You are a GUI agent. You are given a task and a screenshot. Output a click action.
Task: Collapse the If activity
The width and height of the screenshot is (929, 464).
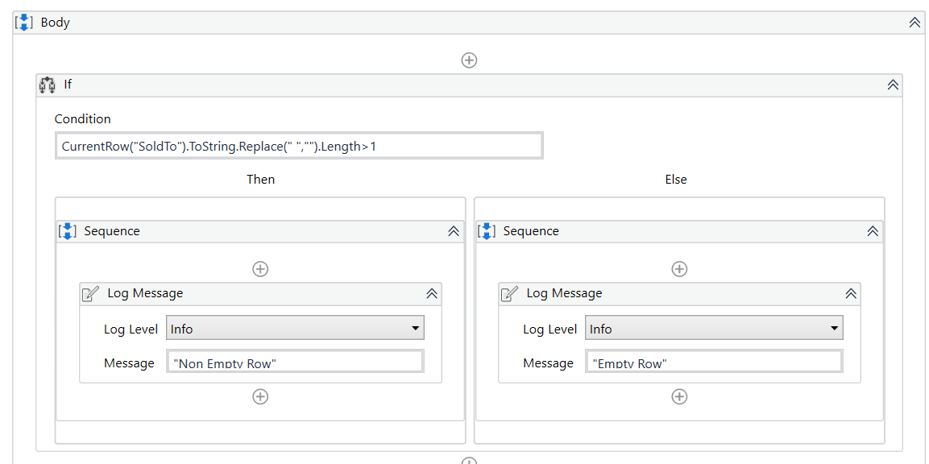(893, 85)
